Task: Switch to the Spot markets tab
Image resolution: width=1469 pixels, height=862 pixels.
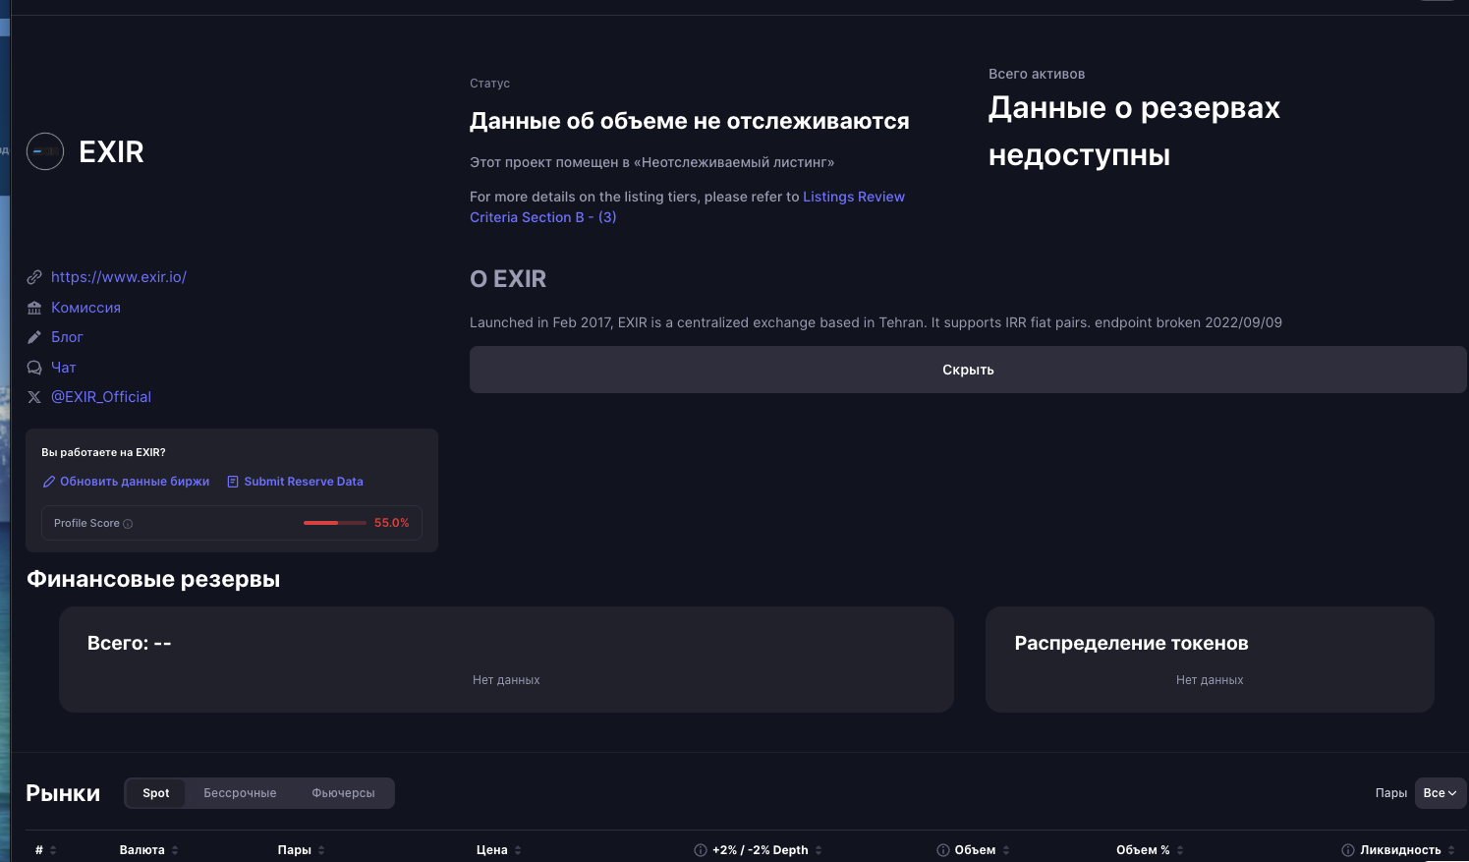Action: (156, 793)
